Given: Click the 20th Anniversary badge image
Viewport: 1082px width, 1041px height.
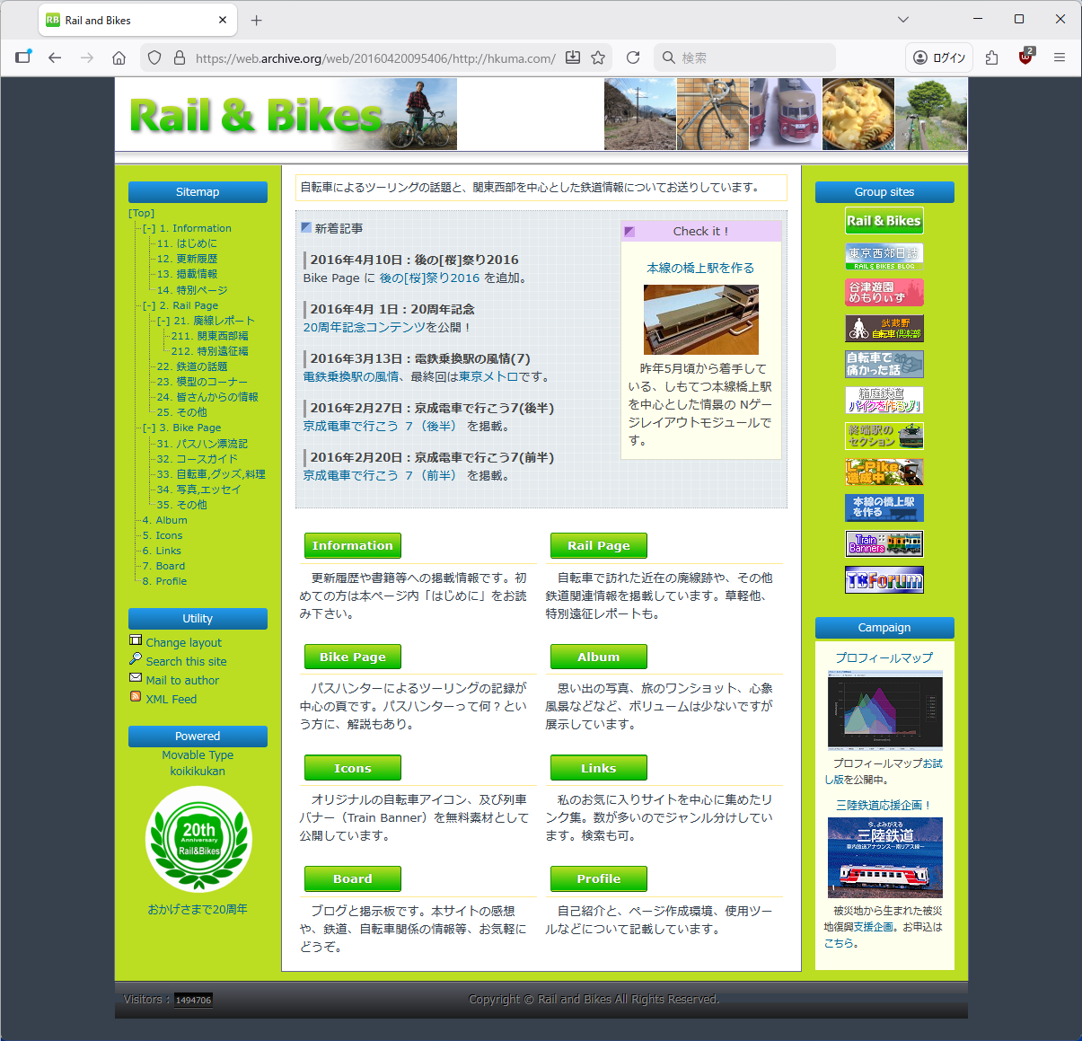Looking at the screenshot, I should click(x=198, y=840).
